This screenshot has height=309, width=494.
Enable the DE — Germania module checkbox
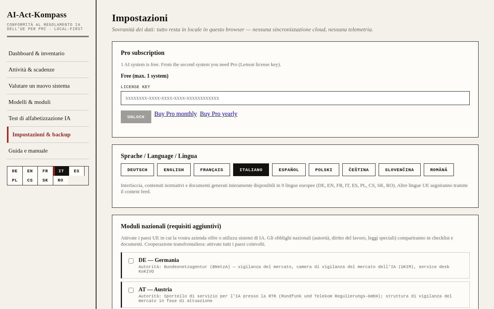click(x=131, y=261)
